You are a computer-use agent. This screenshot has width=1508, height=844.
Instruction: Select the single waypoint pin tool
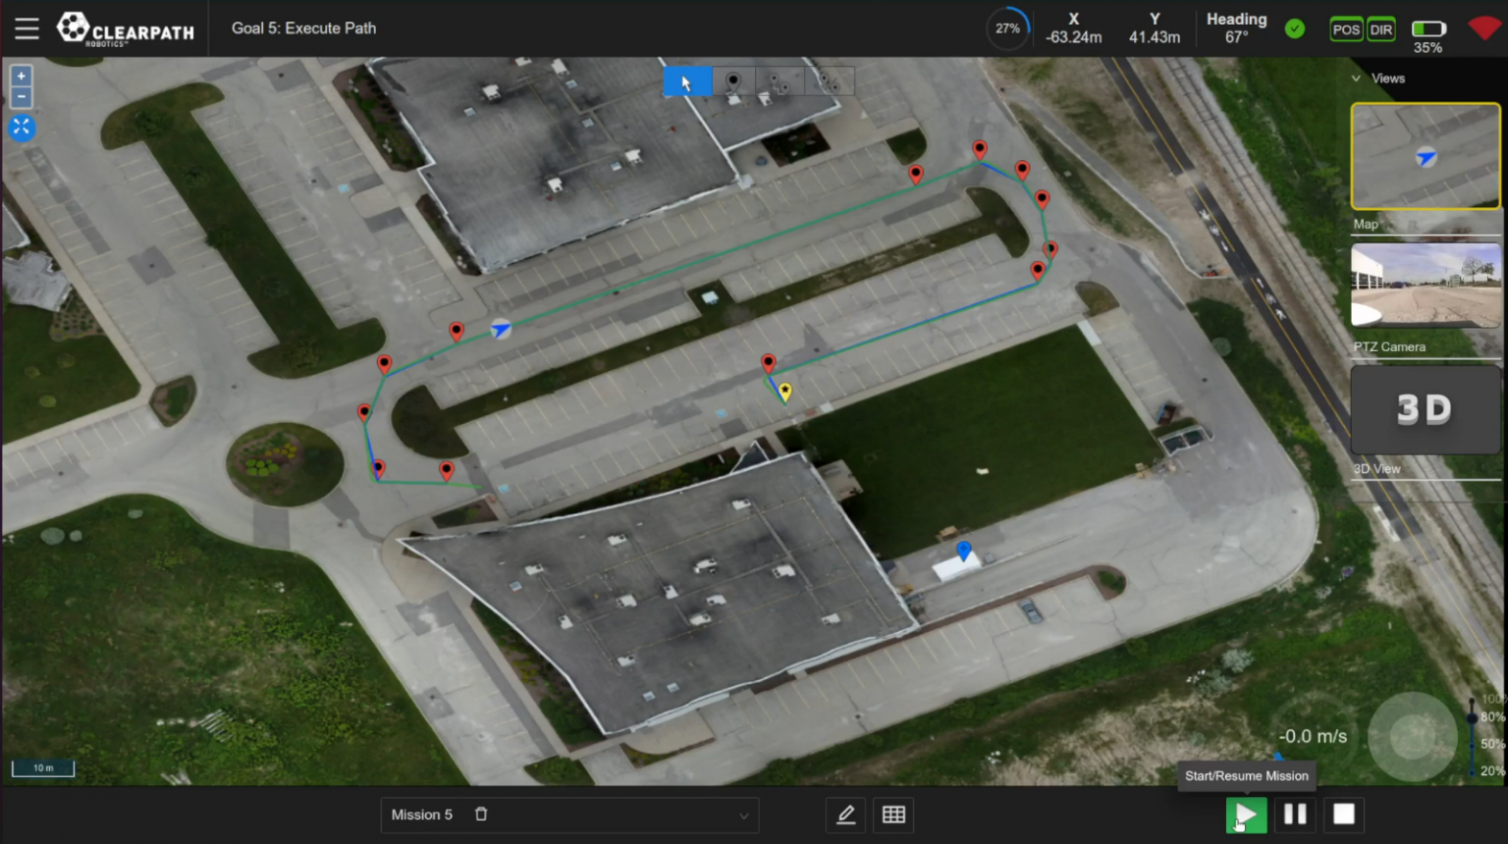[732, 82]
